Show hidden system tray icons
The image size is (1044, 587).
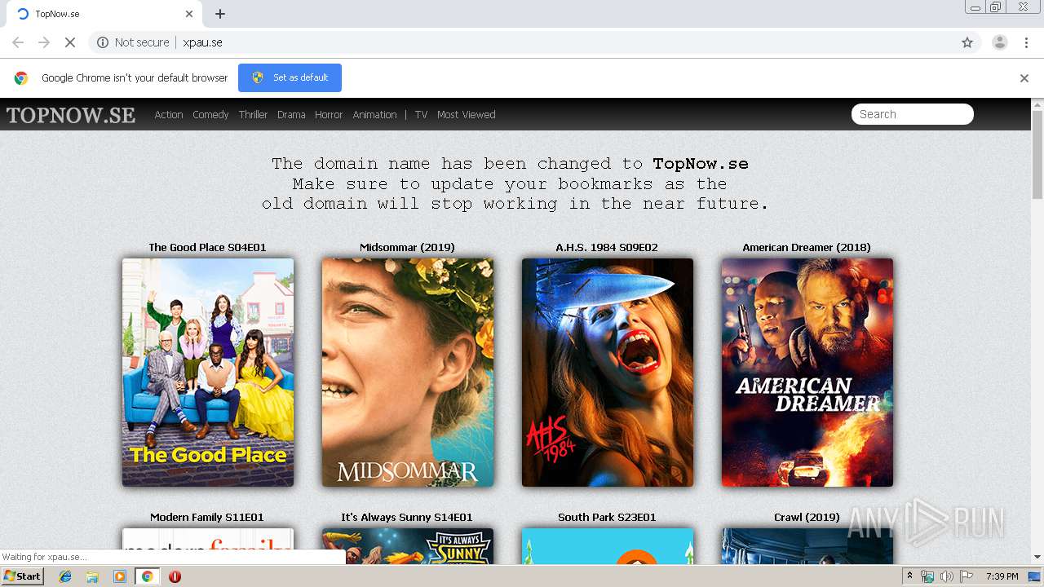(x=910, y=576)
